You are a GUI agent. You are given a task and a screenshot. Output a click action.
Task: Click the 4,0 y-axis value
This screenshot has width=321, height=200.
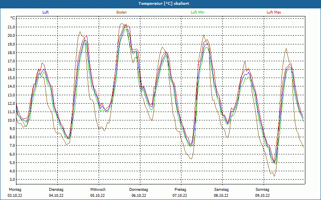click(x=12, y=171)
